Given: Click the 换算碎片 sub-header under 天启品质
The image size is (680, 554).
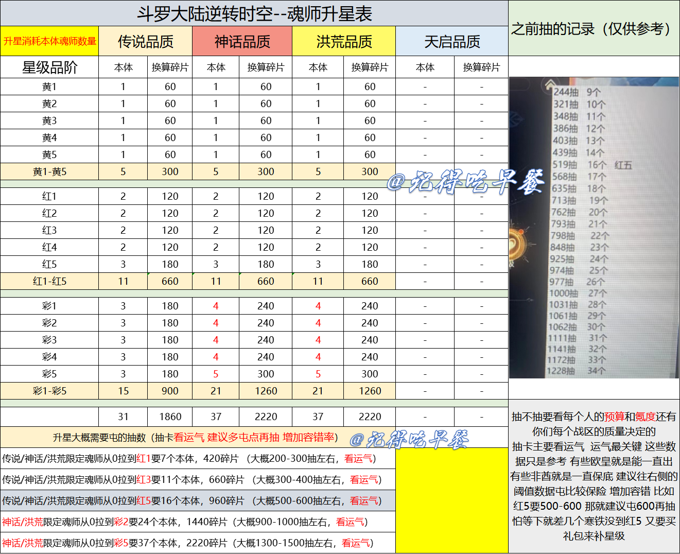Looking at the screenshot, I should click(481, 67).
